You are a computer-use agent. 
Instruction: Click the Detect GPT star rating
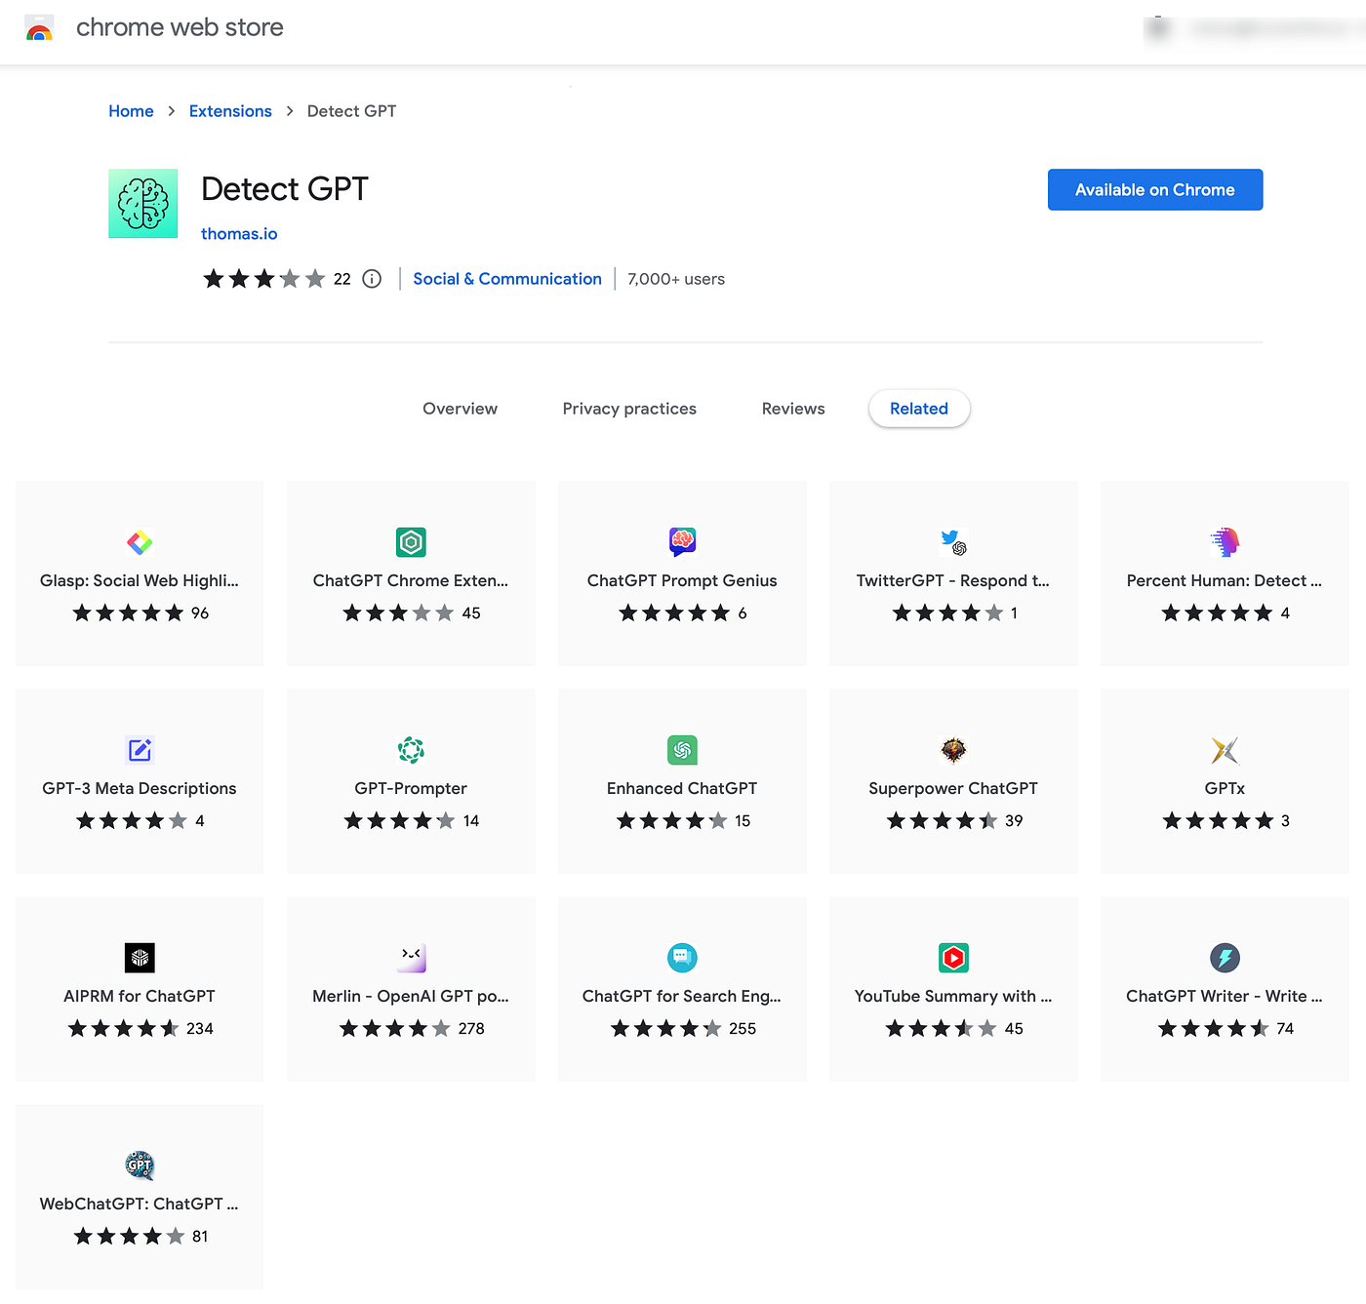[263, 279]
